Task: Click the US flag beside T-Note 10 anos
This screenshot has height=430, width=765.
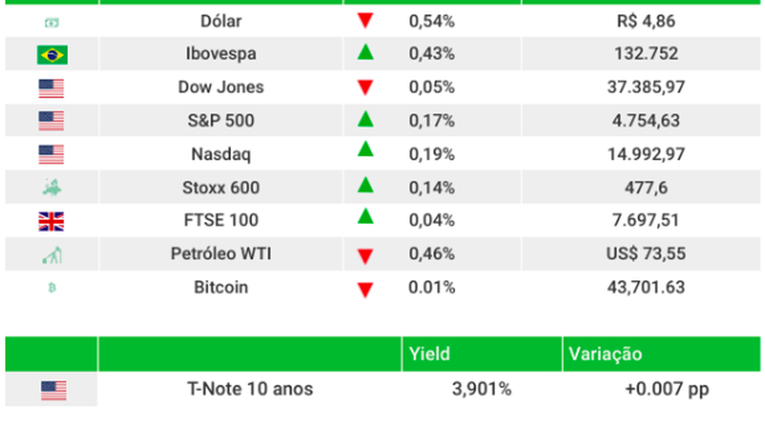Action: [54, 391]
